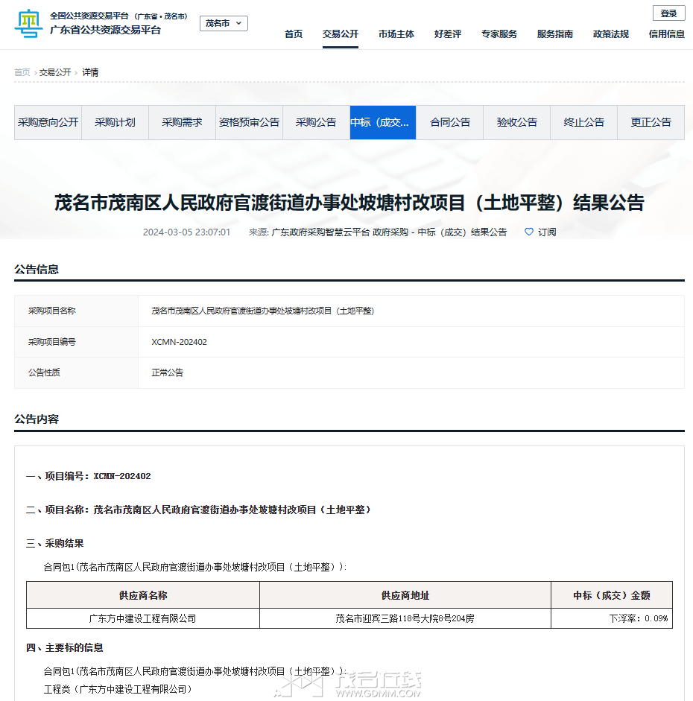693x701 pixels.
Task: Select the 采购公告 tab
Action: coord(316,122)
